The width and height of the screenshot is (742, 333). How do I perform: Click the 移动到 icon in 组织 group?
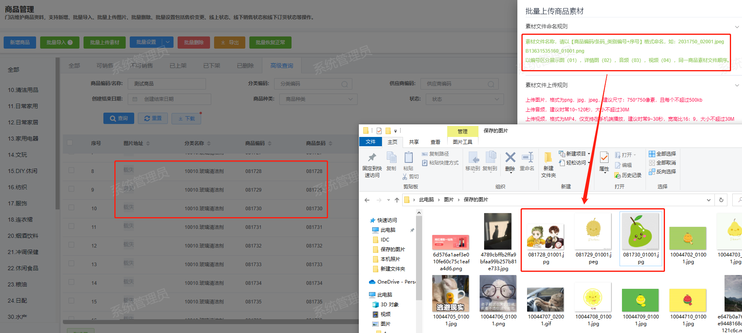(x=473, y=157)
